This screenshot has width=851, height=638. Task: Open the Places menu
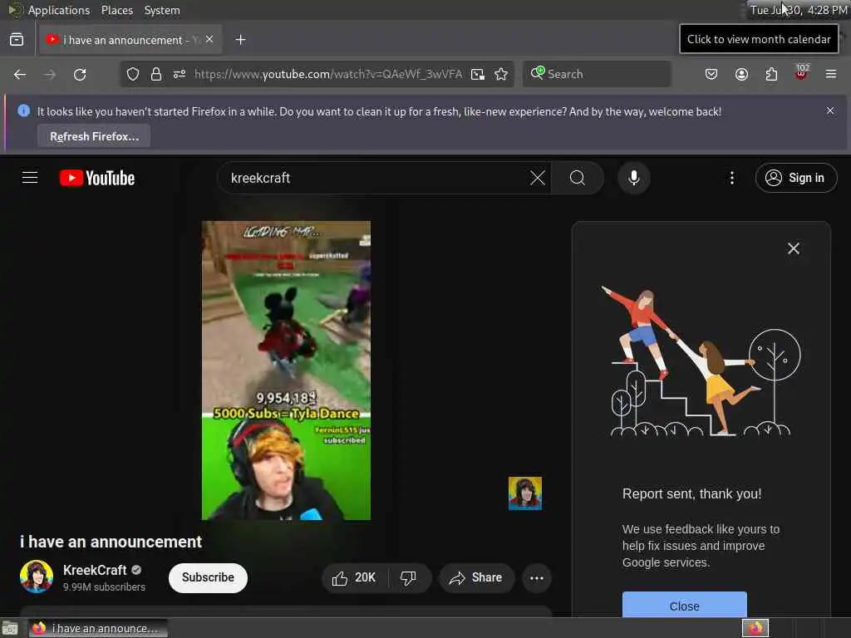pyautogui.click(x=116, y=10)
